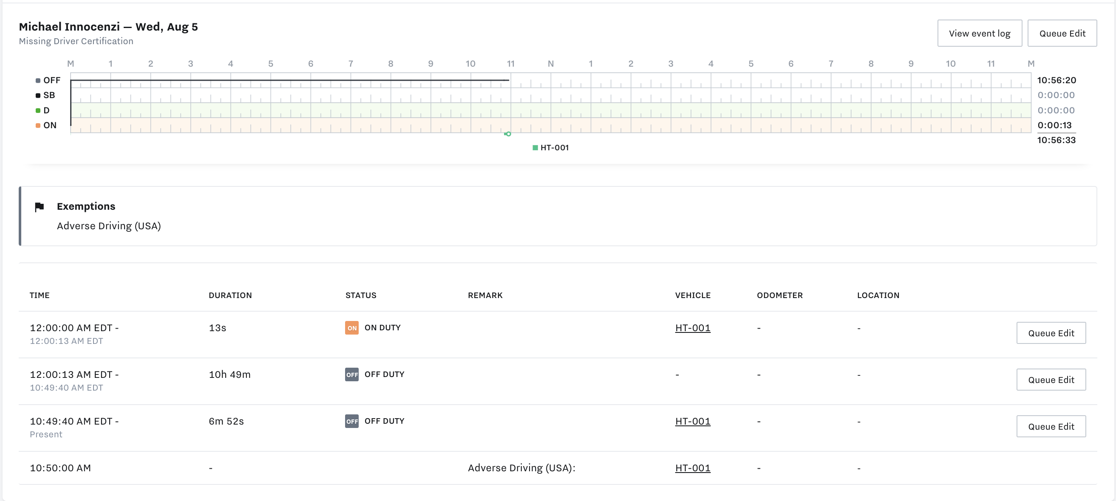The image size is (1116, 501).
Task: Open HT-001 link in 10:49:40 AM row
Action: click(692, 422)
